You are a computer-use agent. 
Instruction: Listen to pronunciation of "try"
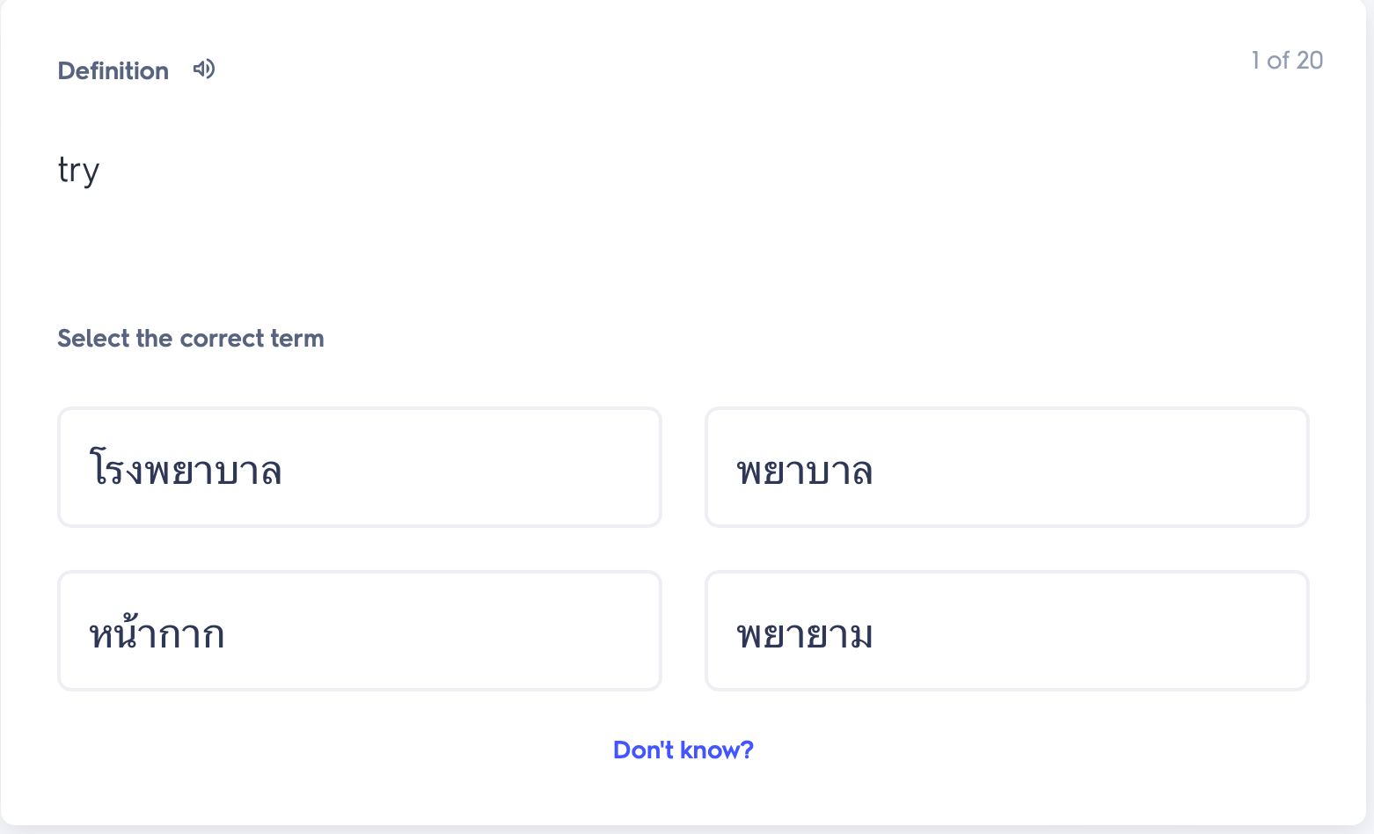(204, 69)
